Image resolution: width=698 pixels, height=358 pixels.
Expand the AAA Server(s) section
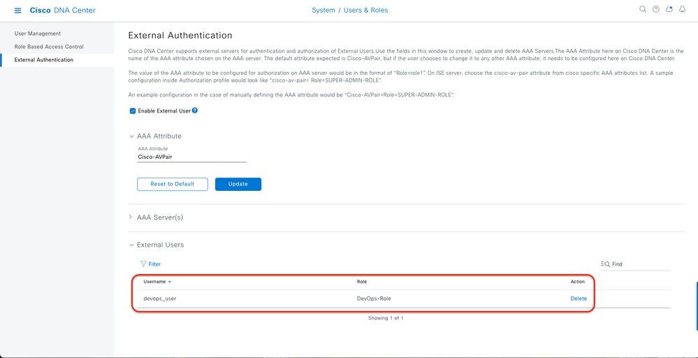[131, 217]
